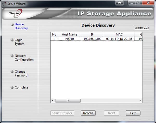This screenshot has width=156, height=123.
Task: Click the double-arrow button in title bar
Action: pyautogui.click(x=120, y=3)
